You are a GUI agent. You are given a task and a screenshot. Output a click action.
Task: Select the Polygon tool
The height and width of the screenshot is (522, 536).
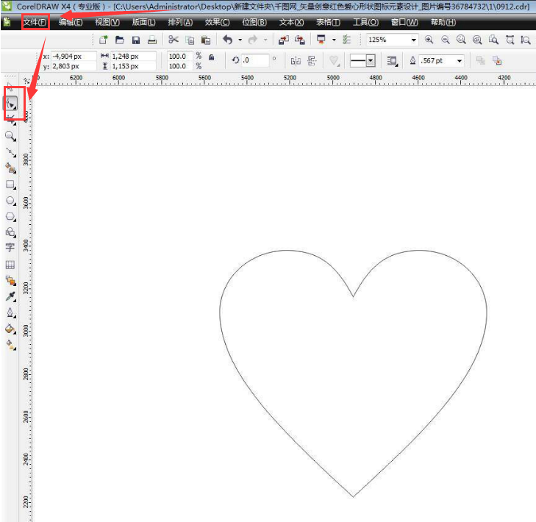pyautogui.click(x=10, y=217)
